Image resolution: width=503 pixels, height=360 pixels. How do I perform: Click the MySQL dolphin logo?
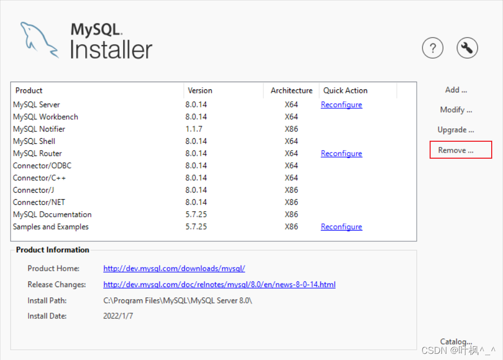coord(39,40)
